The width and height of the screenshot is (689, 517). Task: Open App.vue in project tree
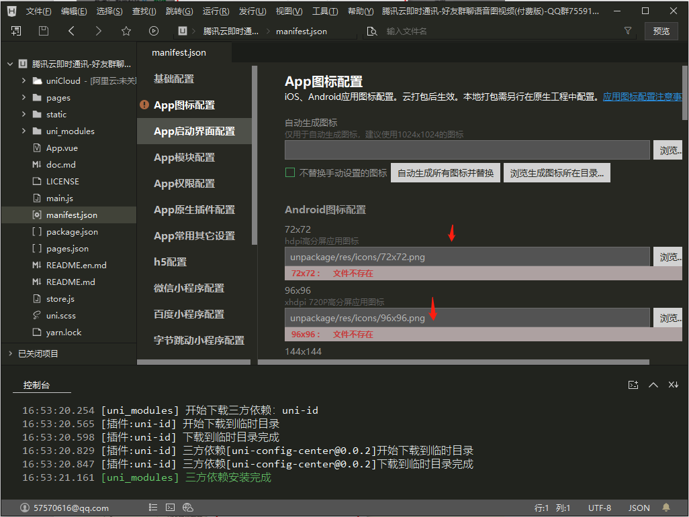(x=62, y=148)
